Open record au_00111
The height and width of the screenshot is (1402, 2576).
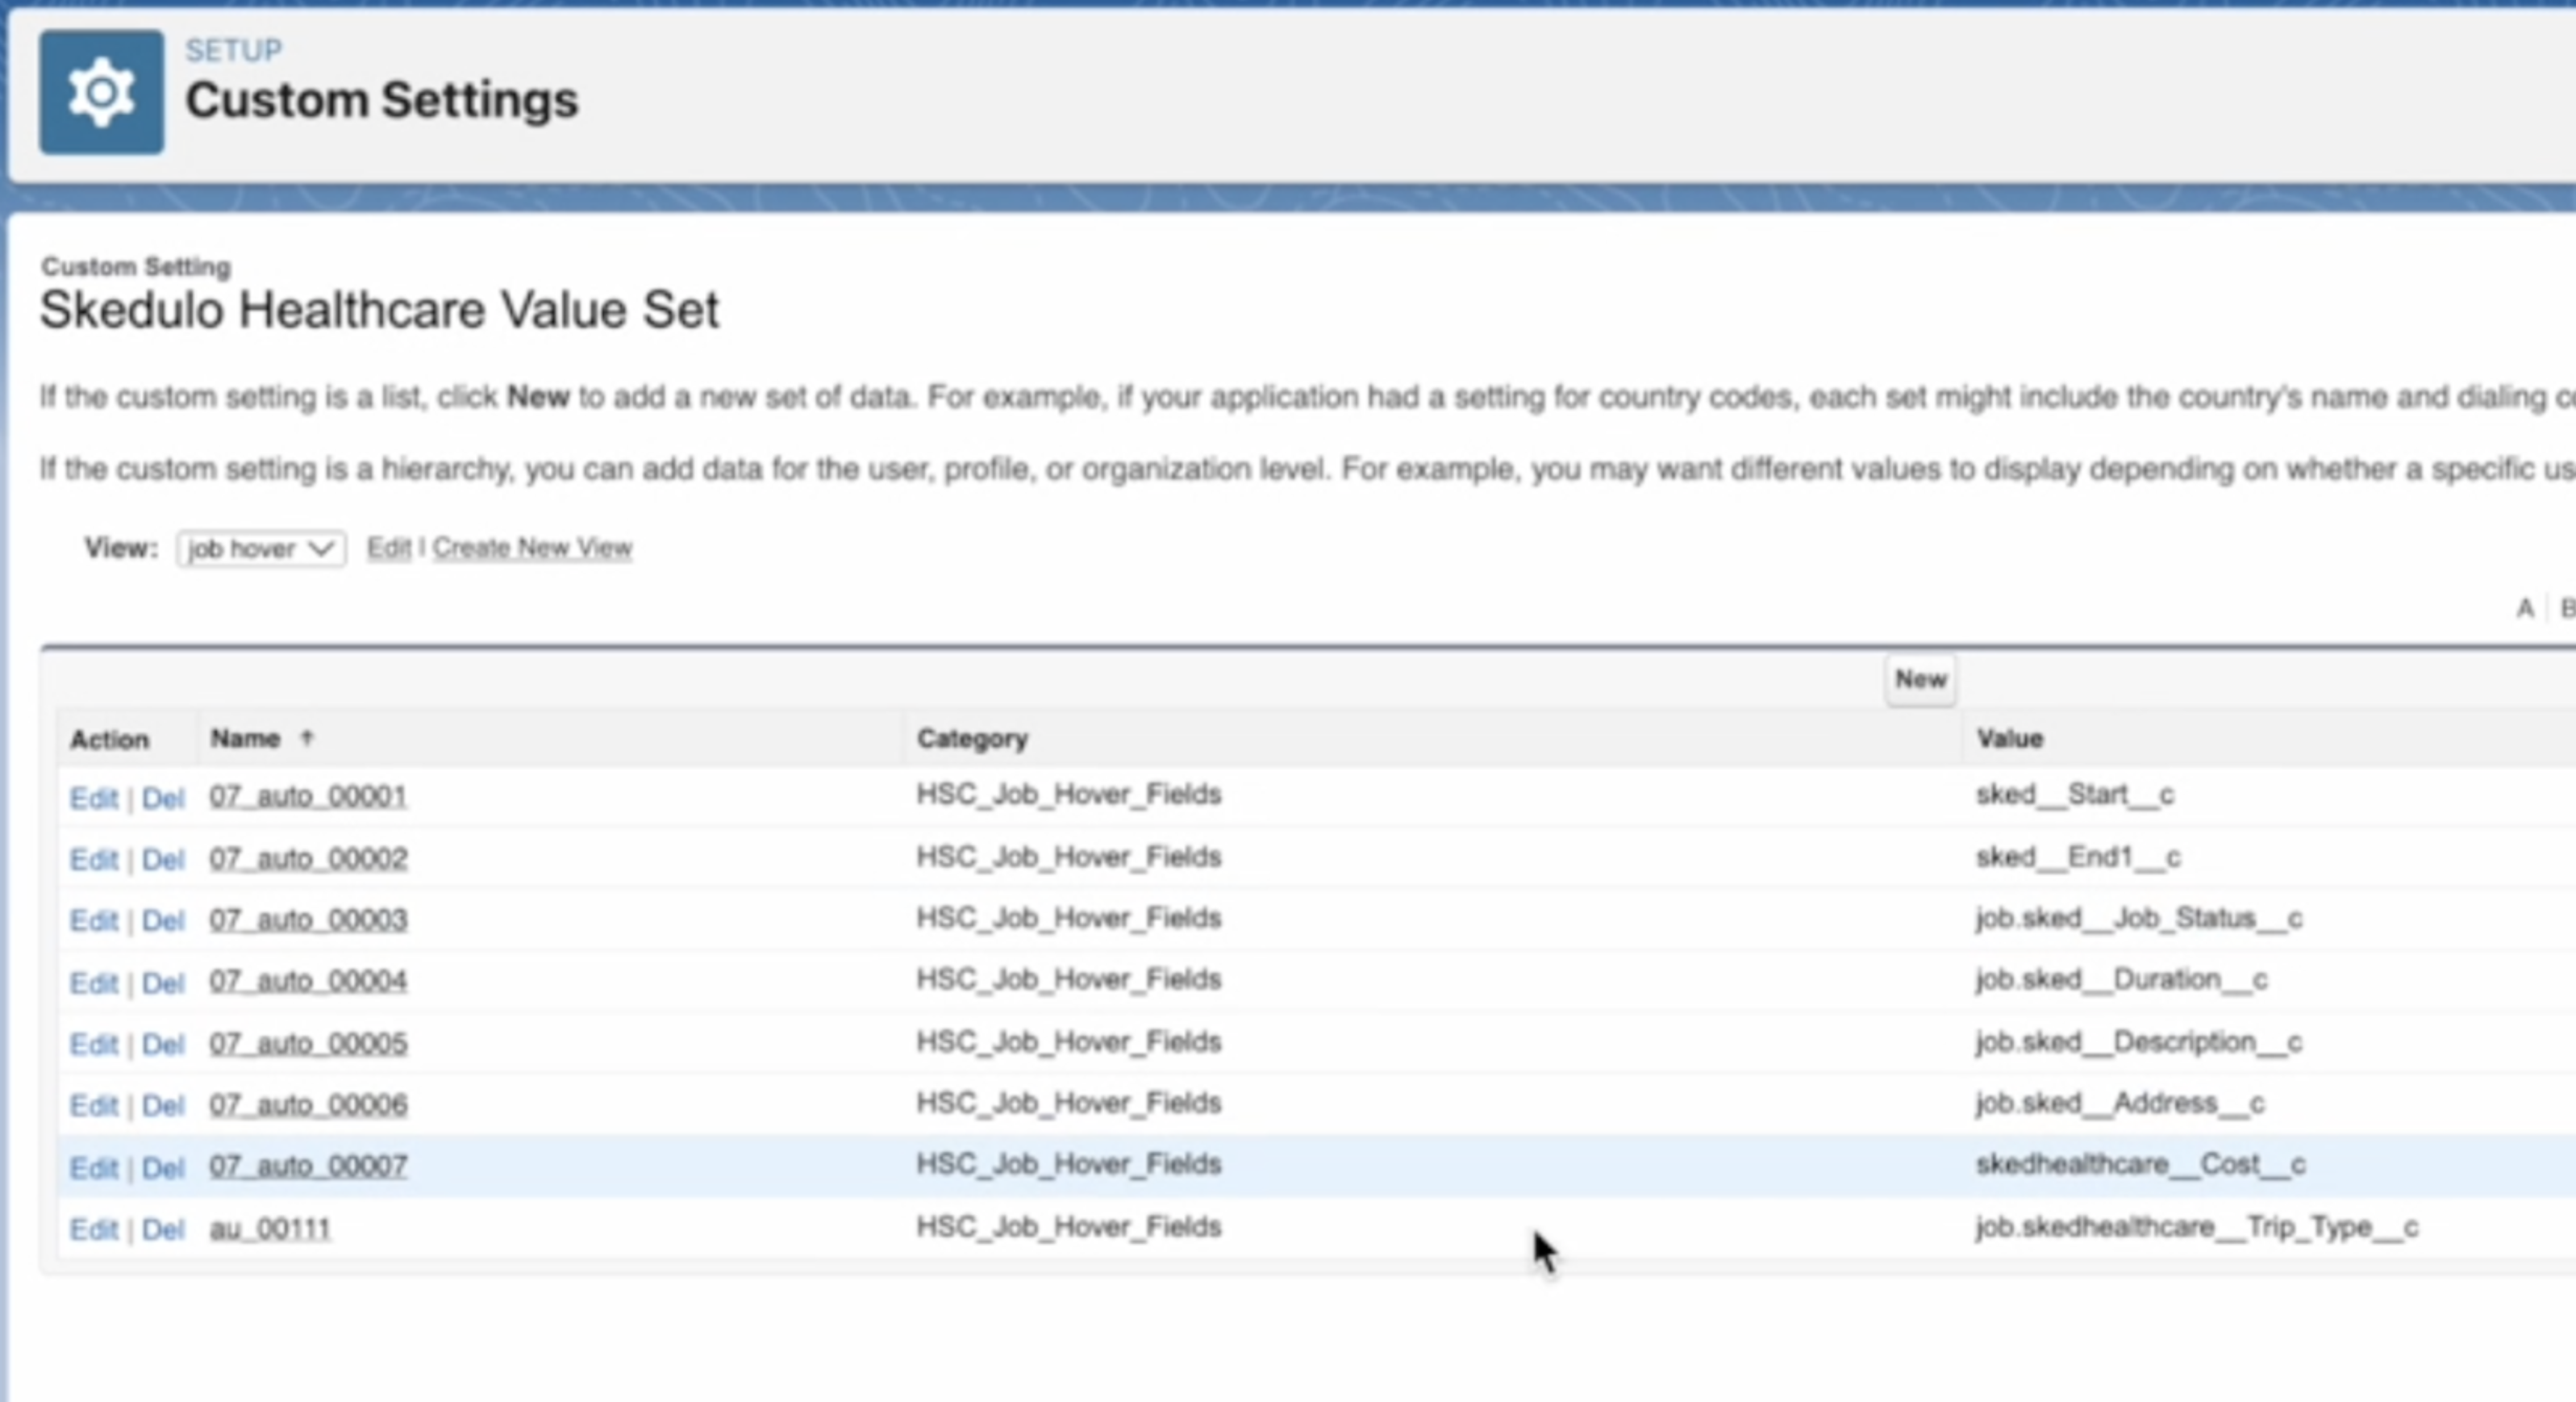(x=270, y=1228)
